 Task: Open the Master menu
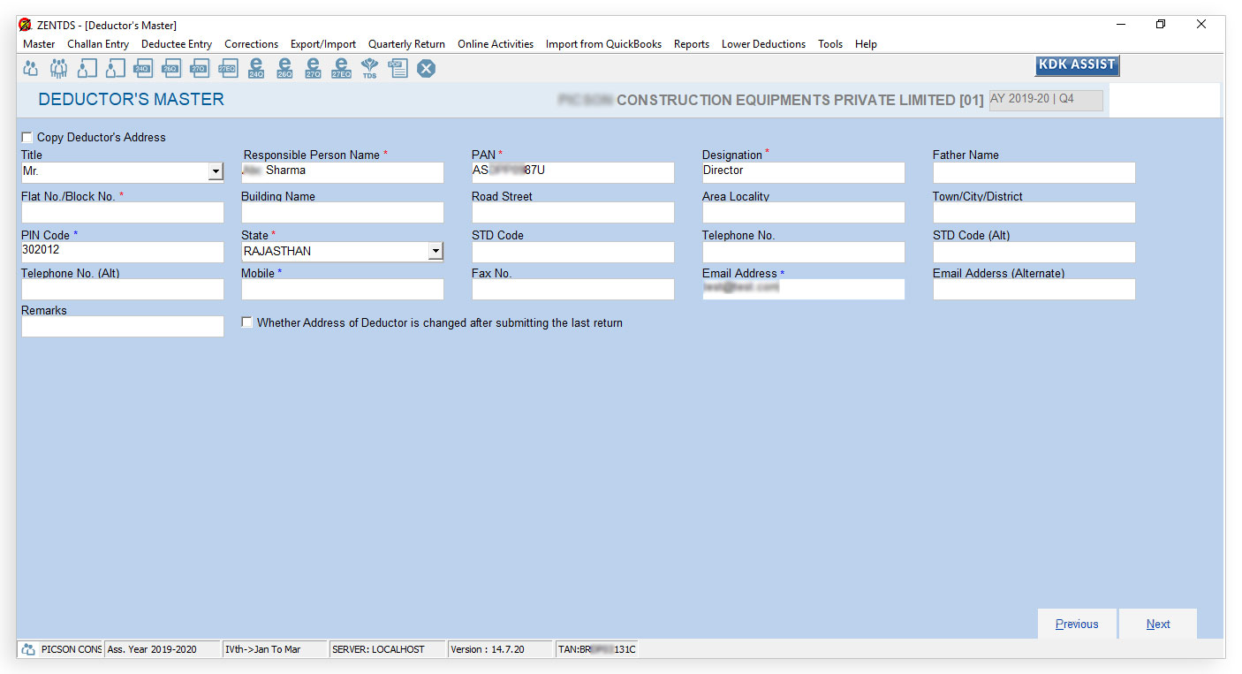tap(39, 44)
